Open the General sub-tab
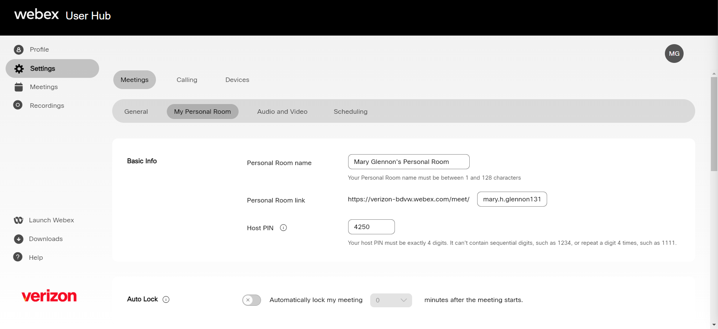 136,112
